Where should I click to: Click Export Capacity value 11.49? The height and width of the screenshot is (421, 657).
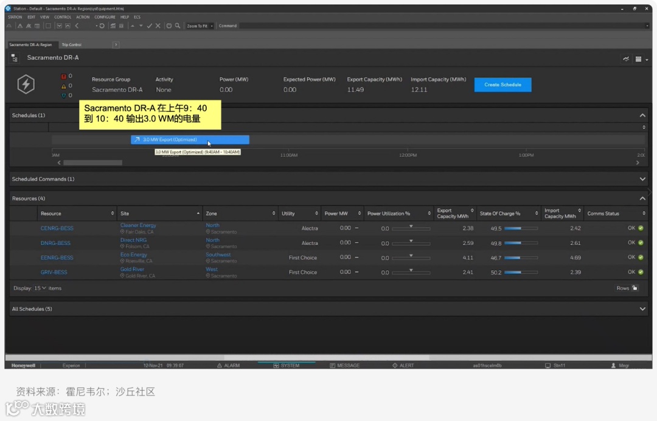(355, 89)
